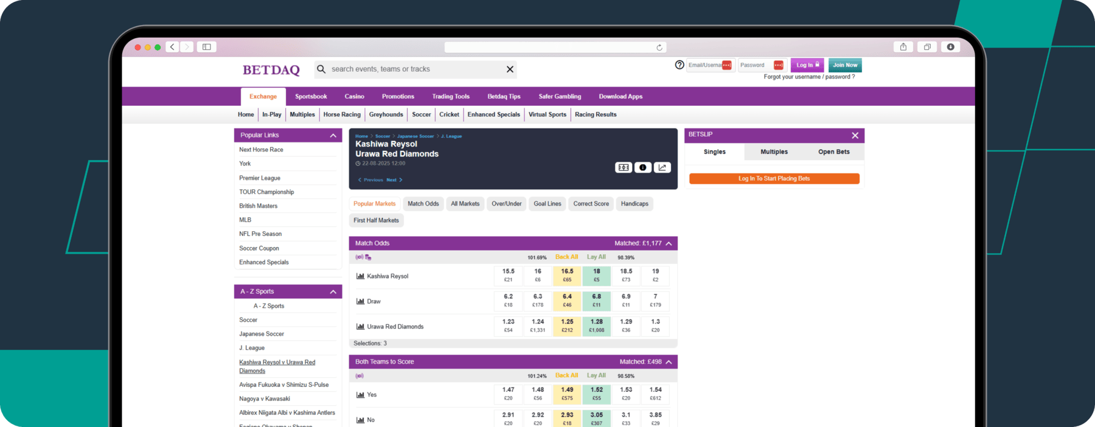
Task: Click the live icon in Both Teams to Score
Action: point(360,376)
